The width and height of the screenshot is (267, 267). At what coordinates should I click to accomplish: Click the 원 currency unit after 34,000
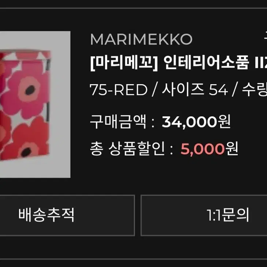tap(224, 122)
